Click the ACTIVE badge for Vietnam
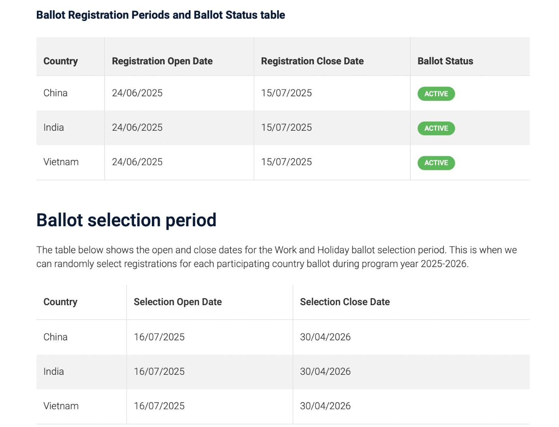Viewport: 559px width, 427px height. coord(436,163)
